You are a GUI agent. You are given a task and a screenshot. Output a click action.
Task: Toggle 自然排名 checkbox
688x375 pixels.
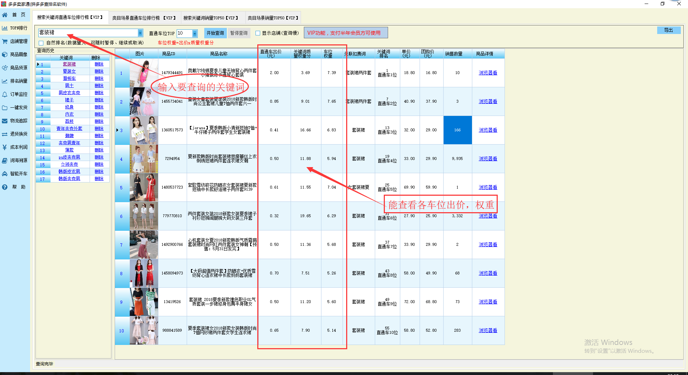[41, 43]
